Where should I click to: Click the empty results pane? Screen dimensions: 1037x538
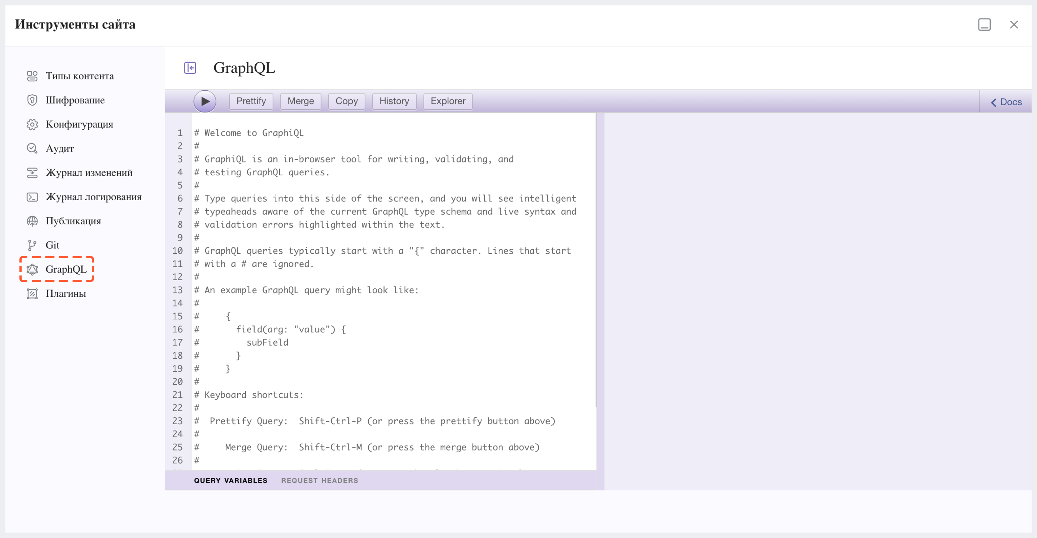click(818, 301)
